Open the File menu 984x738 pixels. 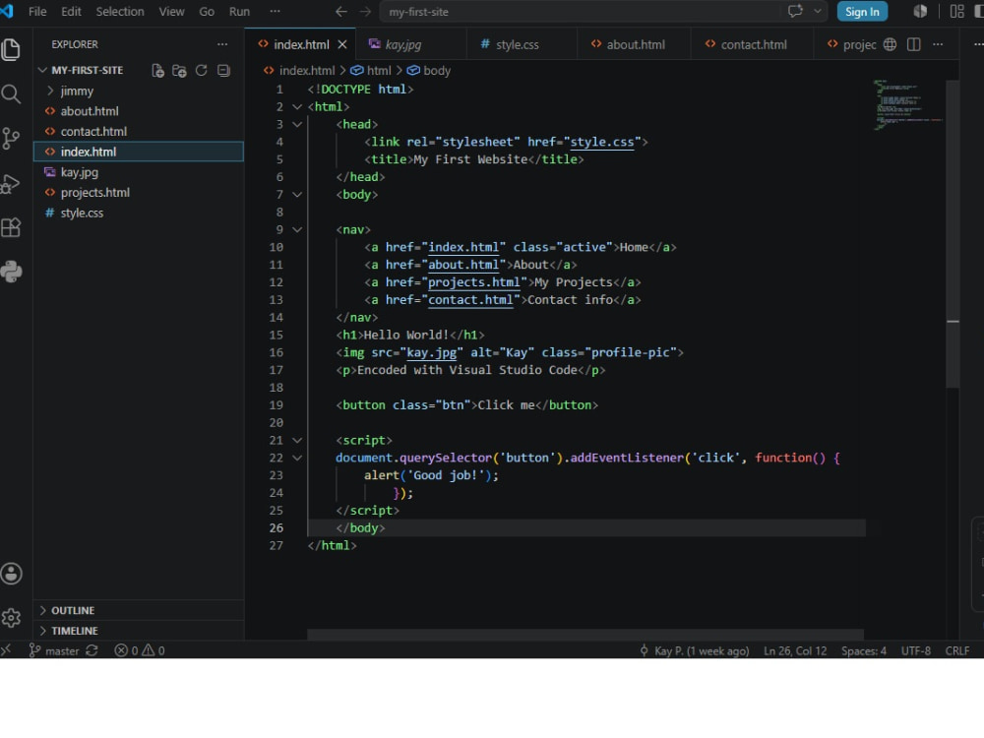(x=37, y=11)
